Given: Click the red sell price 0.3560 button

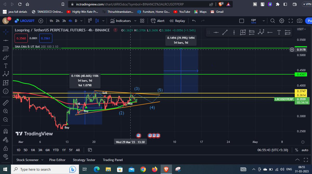Looking at the screenshot, I should 21,38.
